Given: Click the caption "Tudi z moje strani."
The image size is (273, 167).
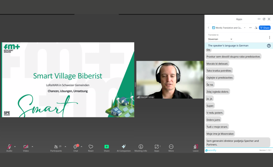Looking at the screenshot, I should pos(217,127).
